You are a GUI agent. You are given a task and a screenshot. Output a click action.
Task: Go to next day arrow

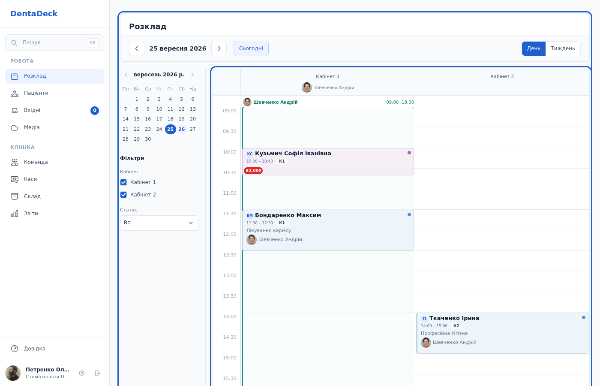(x=219, y=48)
